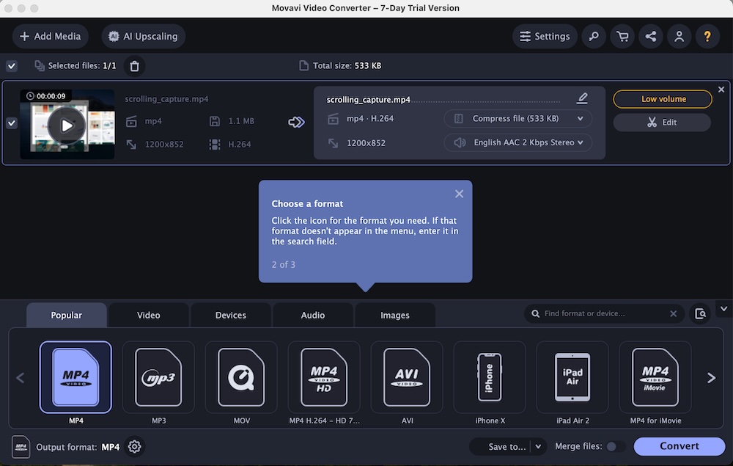Image resolution: width=733 pixels, height=466 pixels.
Task: Expand the Save to dropdown arrow
Action: (x=538, y=446)
